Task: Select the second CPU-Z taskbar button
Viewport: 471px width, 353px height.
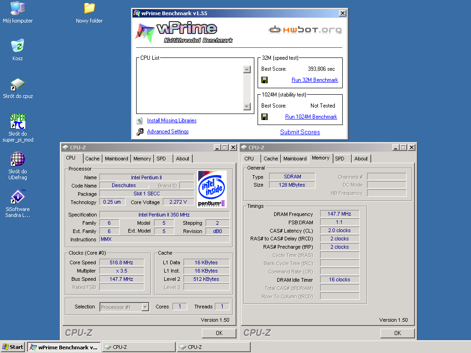Action: point(213,347)
